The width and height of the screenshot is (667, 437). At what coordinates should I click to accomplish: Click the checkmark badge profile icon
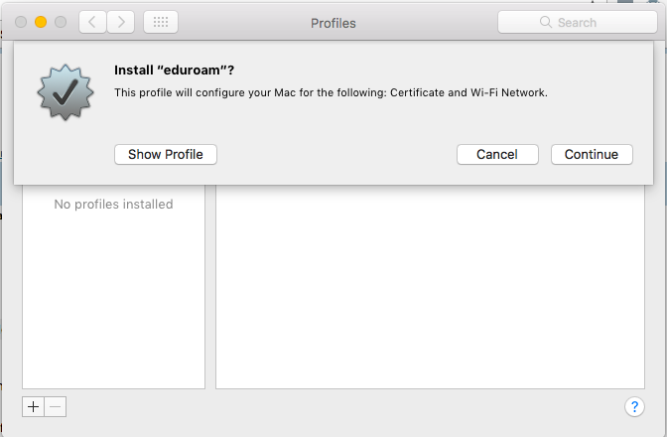pos(64,94)
